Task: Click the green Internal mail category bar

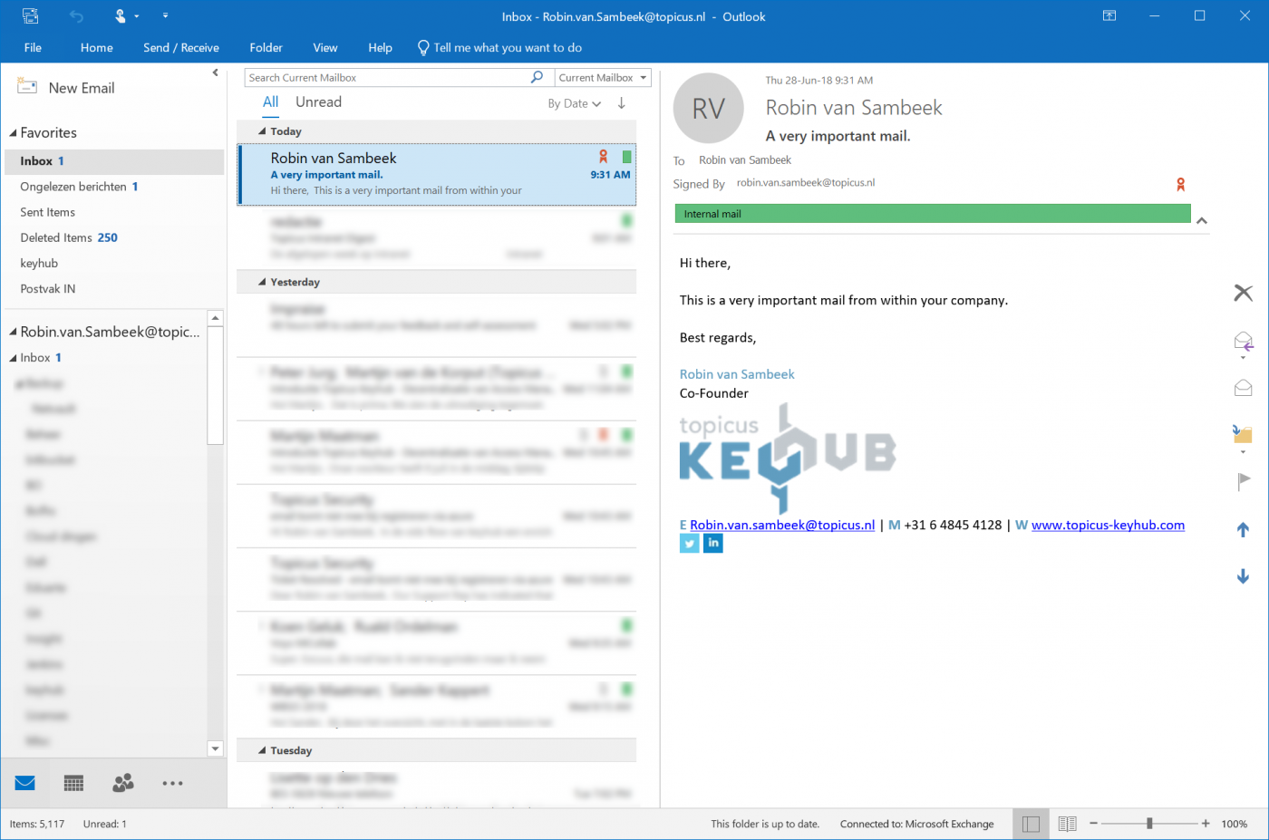Action: coord(933,214)
